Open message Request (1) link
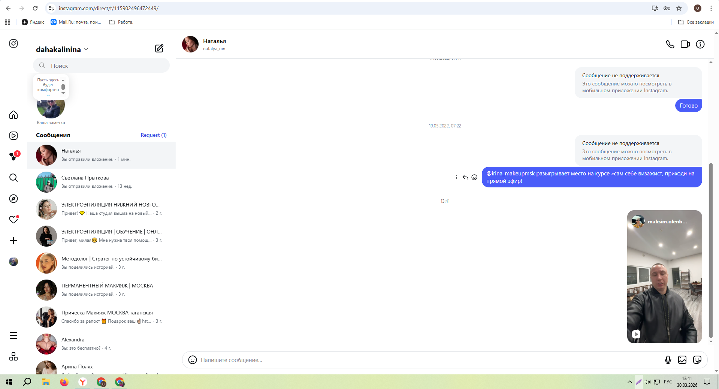719x389 pixels. pos(154,135)
